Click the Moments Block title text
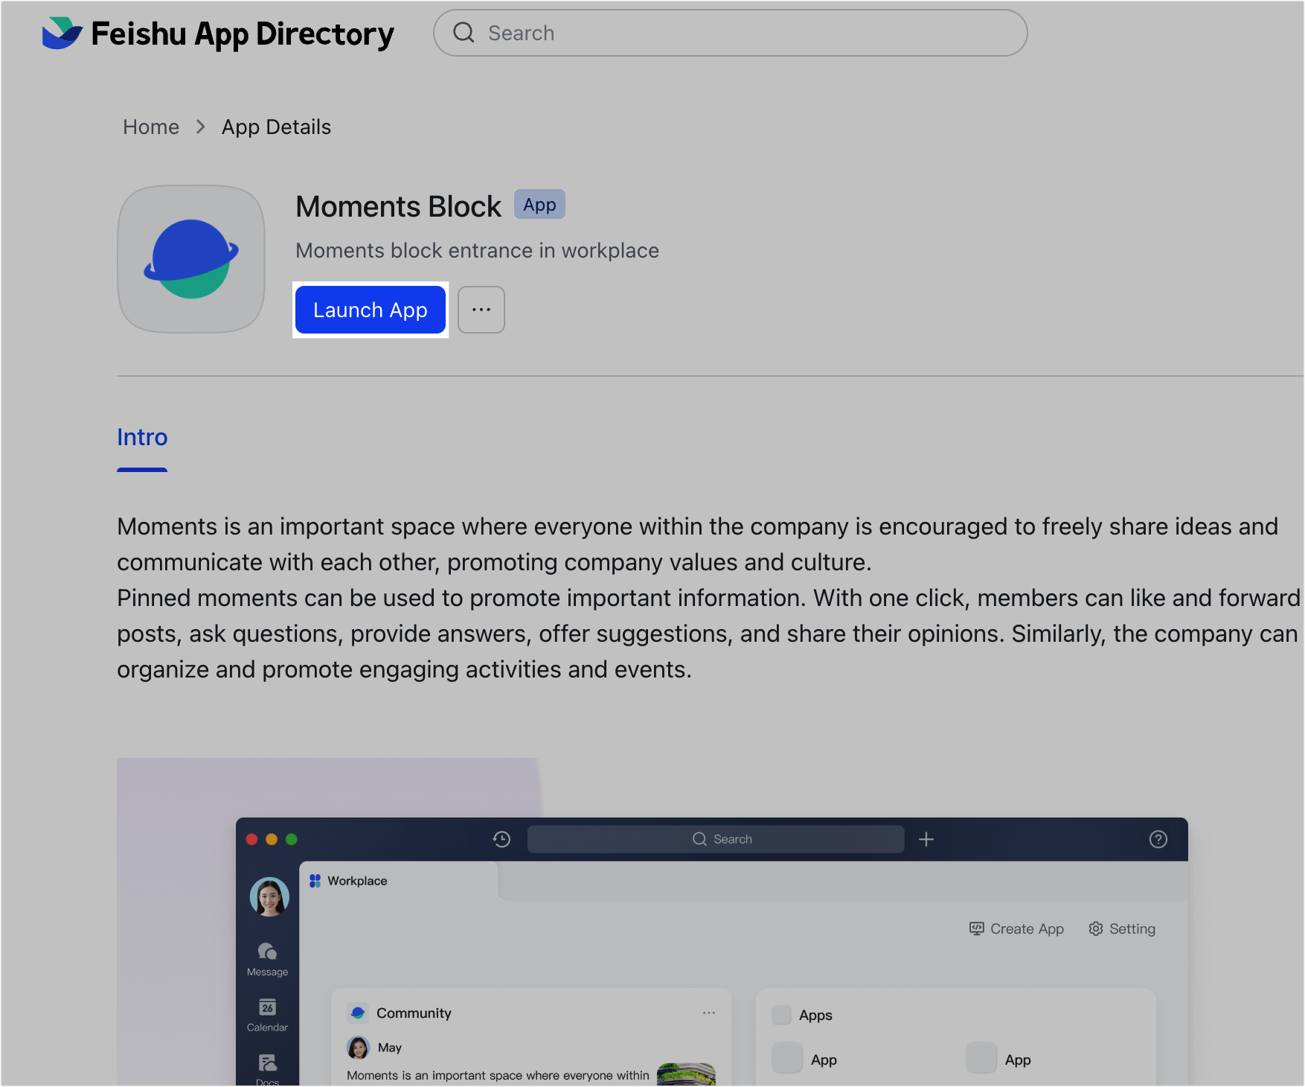The width and height of the screenshot is (1305, 1087). pos(399,207)
